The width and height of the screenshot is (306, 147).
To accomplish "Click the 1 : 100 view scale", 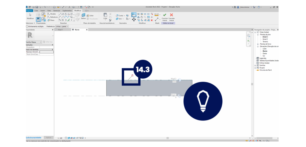I will coord(60,138).
